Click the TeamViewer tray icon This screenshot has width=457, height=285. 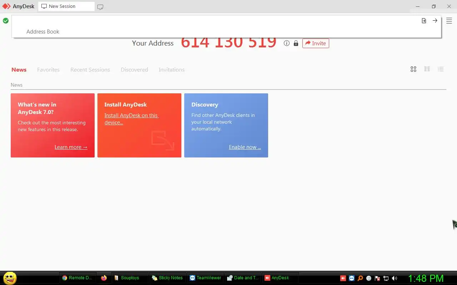[x=352, y=278]
